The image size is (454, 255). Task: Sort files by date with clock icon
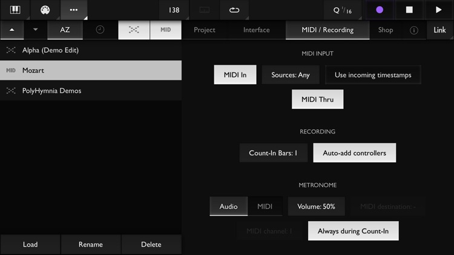coord(100,30)
